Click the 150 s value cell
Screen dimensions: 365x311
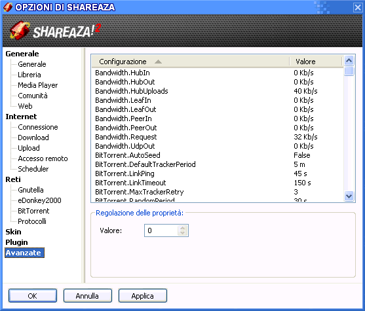[302, 183]
